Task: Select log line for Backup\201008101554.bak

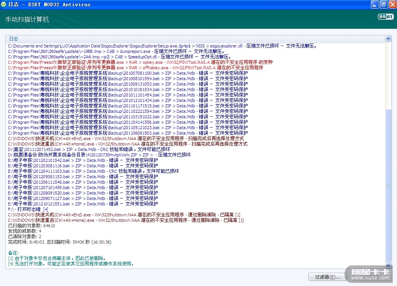Action: (128, 79)
